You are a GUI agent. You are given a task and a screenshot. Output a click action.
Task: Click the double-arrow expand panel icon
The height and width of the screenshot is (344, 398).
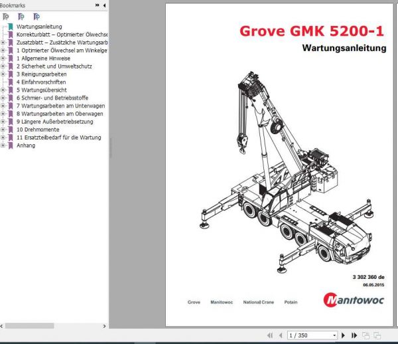[x=98, y=5]
